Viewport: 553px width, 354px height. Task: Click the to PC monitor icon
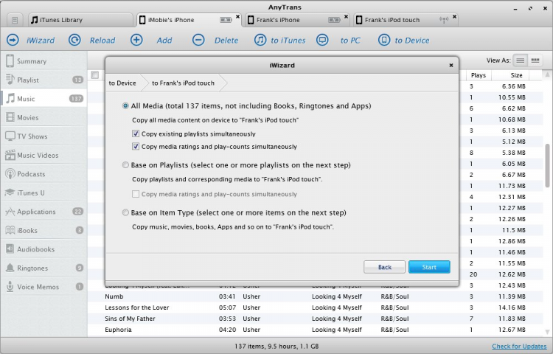point(322,40)
